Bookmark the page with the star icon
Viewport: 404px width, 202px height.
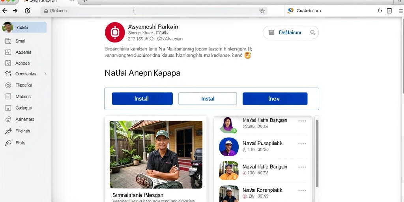pos(262,11)
